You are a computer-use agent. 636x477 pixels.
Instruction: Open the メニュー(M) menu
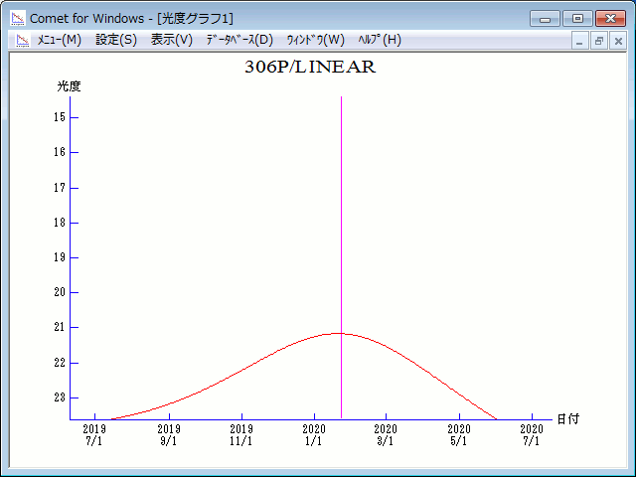(60, 40)
